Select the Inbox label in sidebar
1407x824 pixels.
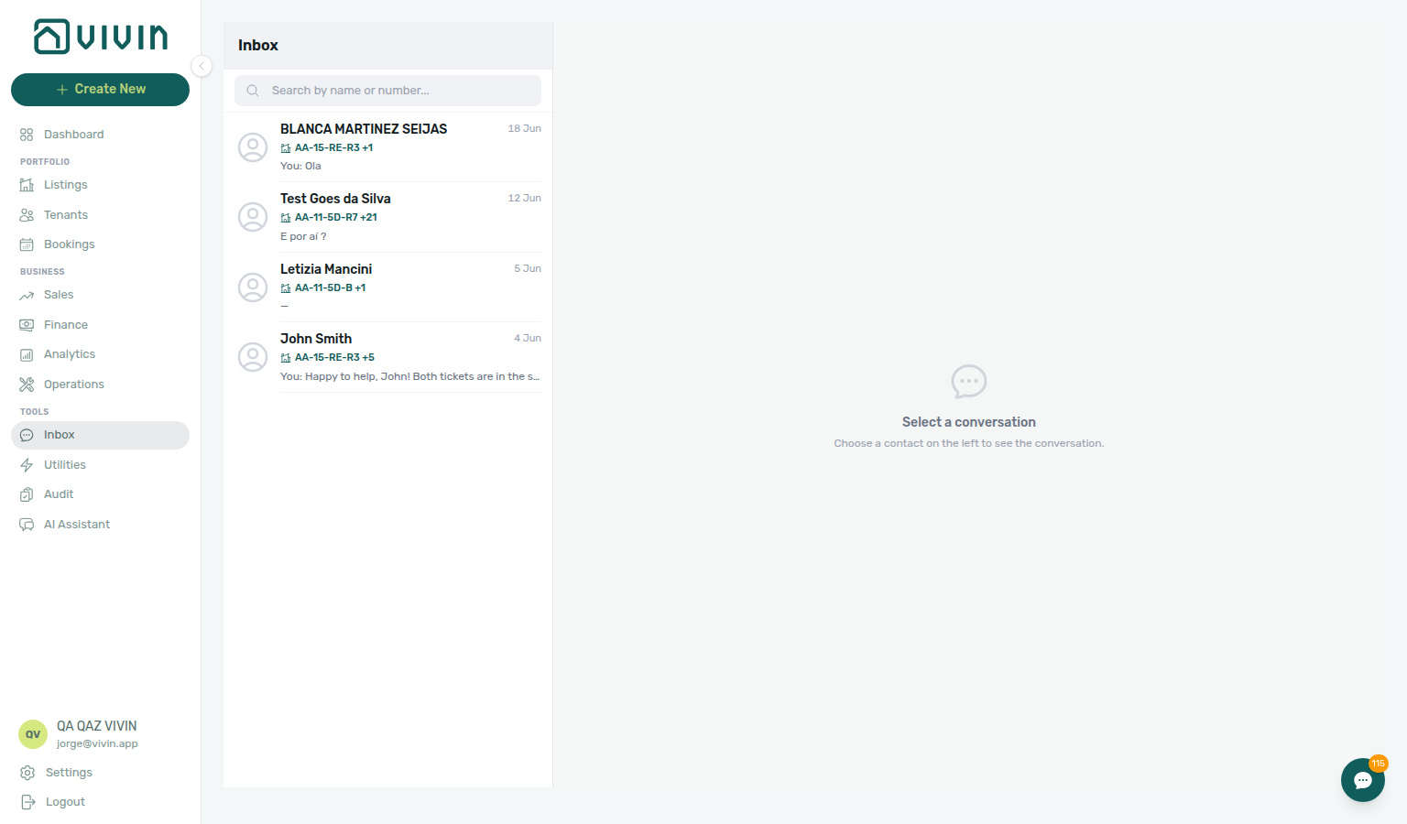tap(60, 435)
